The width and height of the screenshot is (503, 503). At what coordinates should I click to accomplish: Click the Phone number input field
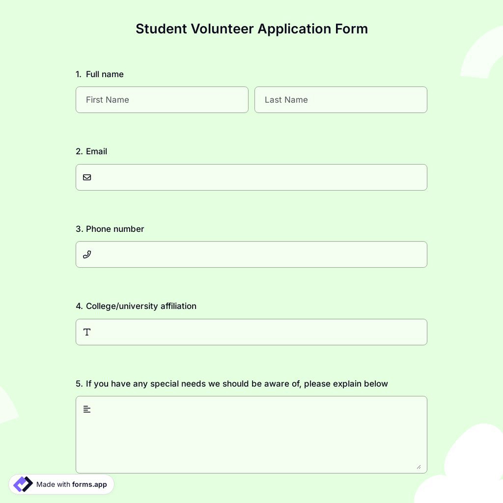click(251, 254)
